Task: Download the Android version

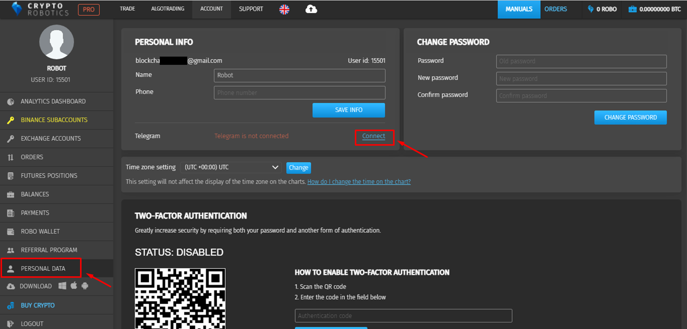Action: coord(85,286)
